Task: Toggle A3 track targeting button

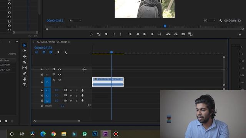Action: [x=47, y=101]
